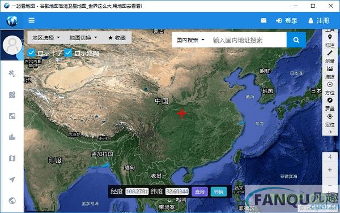This screenshot has width=340, height=213.
Task: Minimize the application window
Action: pos(295,6)
